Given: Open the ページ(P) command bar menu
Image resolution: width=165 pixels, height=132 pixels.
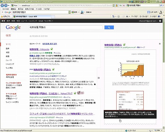Looking at the screenshot, I should click(135, 16).
